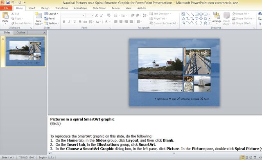Click the Save icon in quick access toolbar
262x160 pixels.
[x=8, y=2]
